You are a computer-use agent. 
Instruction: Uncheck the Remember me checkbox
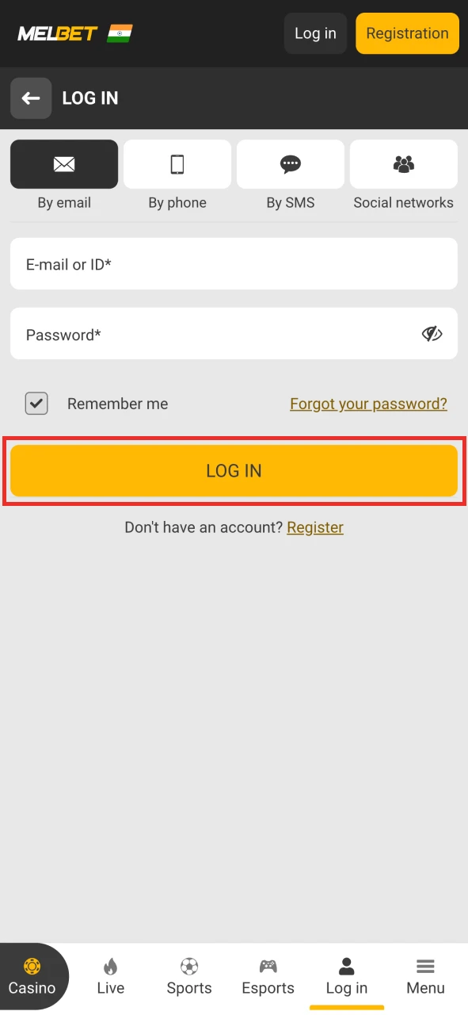tap(36, 404)
